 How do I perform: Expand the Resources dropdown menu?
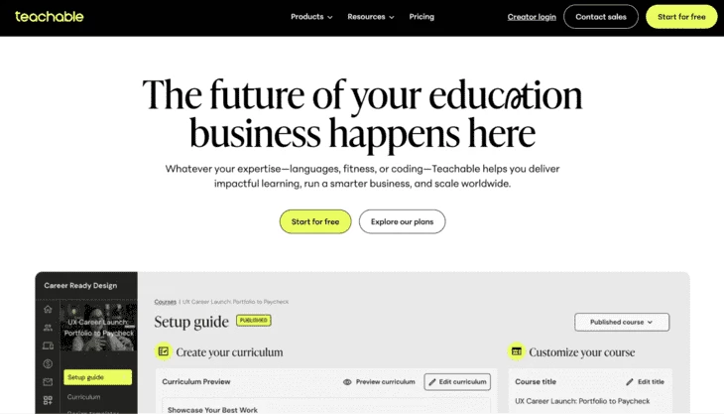(371, 17)
